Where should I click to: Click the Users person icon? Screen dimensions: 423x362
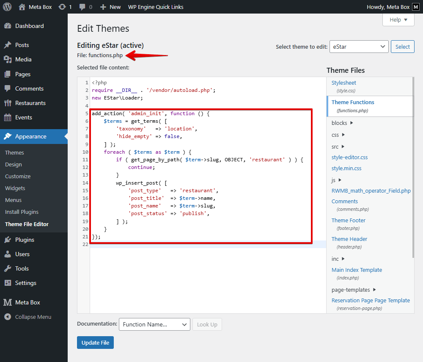pos(8,254)
